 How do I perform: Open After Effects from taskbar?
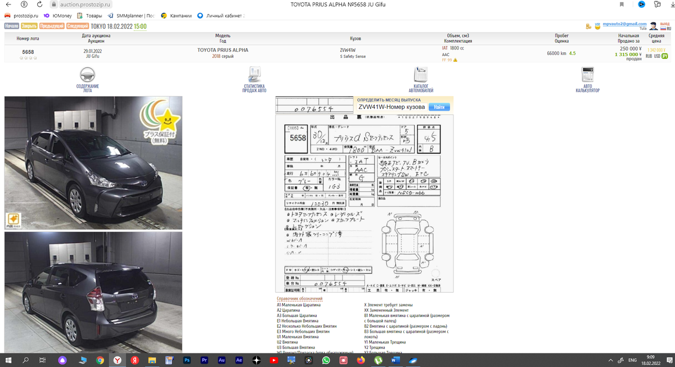(239, 360)
